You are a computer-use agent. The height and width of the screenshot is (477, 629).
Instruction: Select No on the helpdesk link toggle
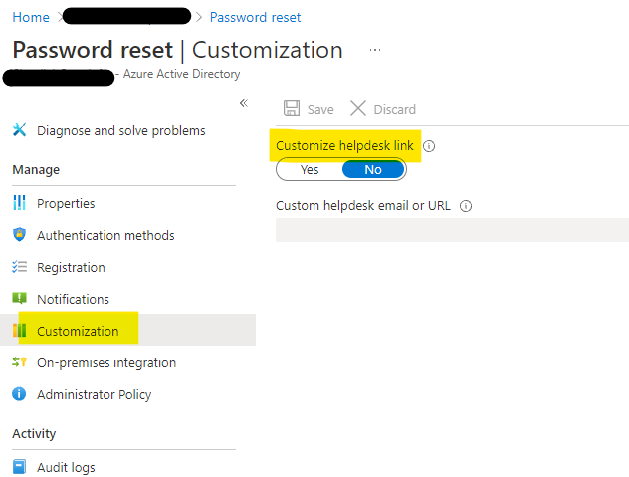[373, 170]
